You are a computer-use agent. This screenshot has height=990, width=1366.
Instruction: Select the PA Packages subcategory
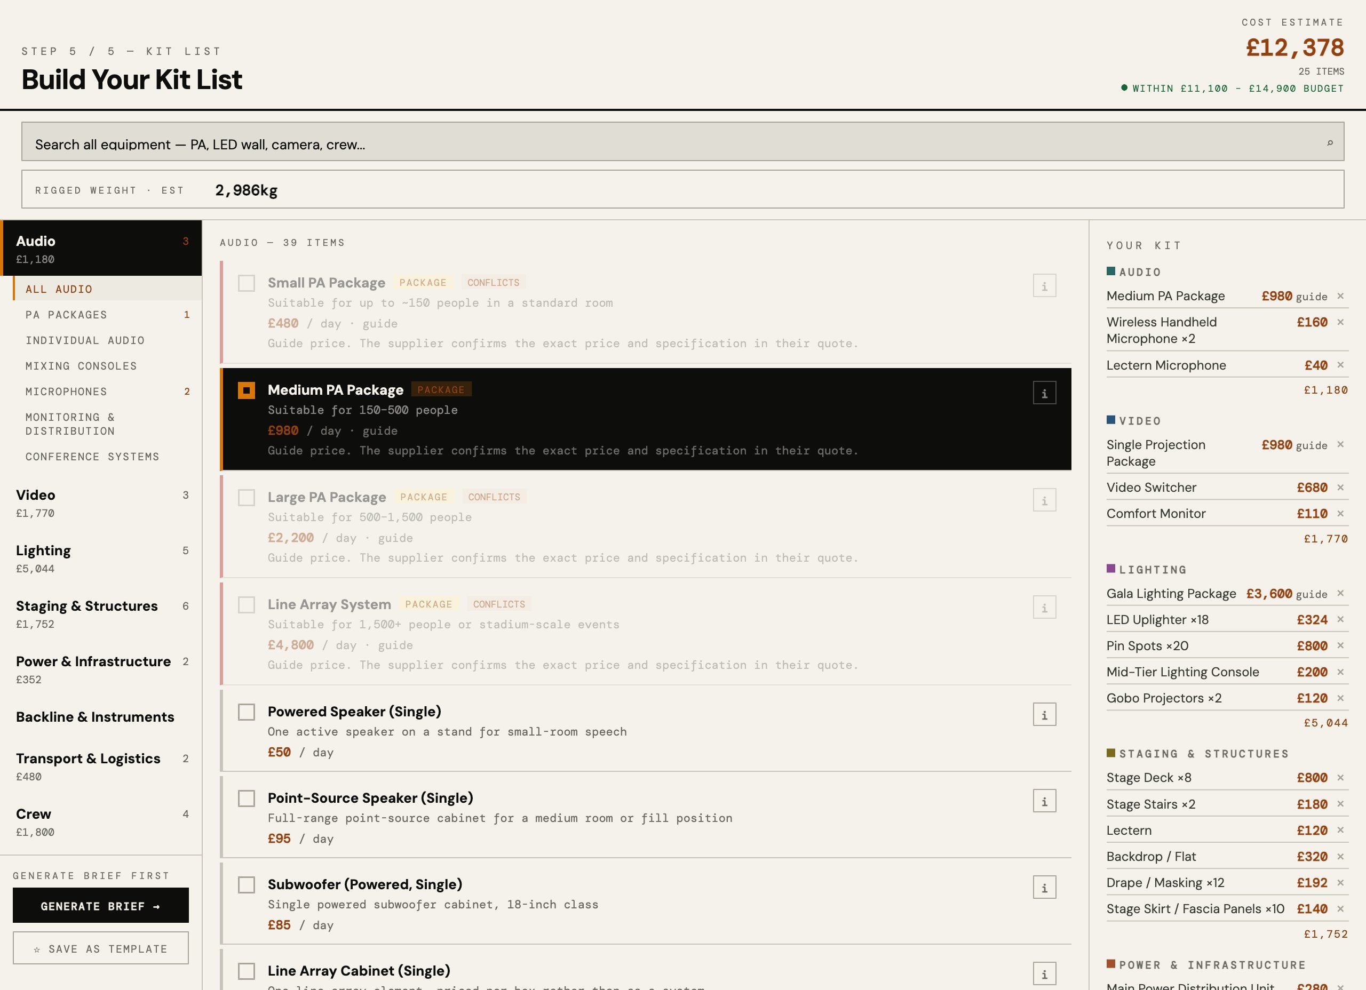107,315
